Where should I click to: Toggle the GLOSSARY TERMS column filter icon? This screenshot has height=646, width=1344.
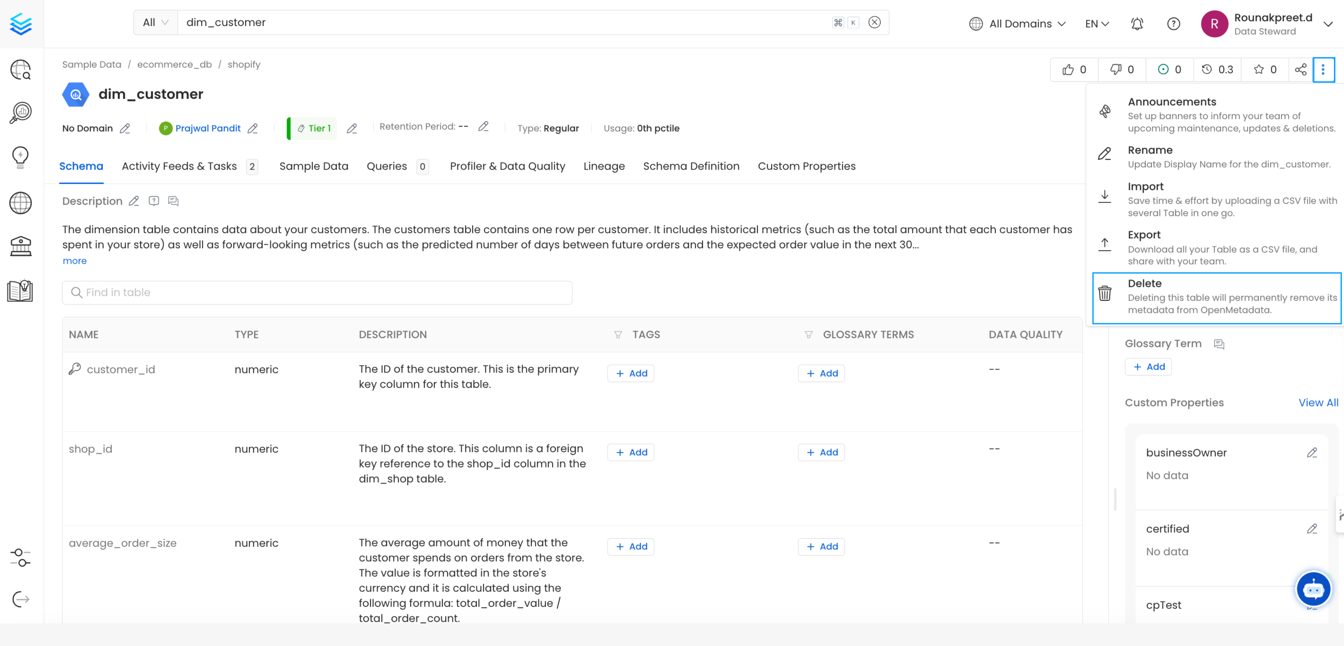coord(808,335)
